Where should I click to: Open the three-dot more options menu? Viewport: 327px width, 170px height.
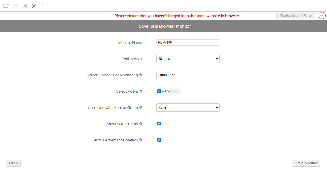coord(42,6)
